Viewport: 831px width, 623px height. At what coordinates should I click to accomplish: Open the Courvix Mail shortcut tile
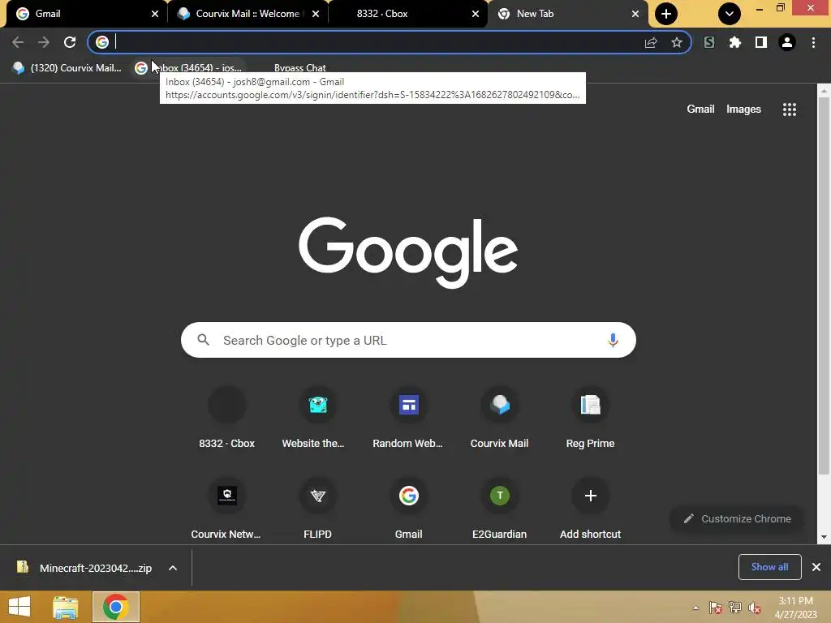499,419
